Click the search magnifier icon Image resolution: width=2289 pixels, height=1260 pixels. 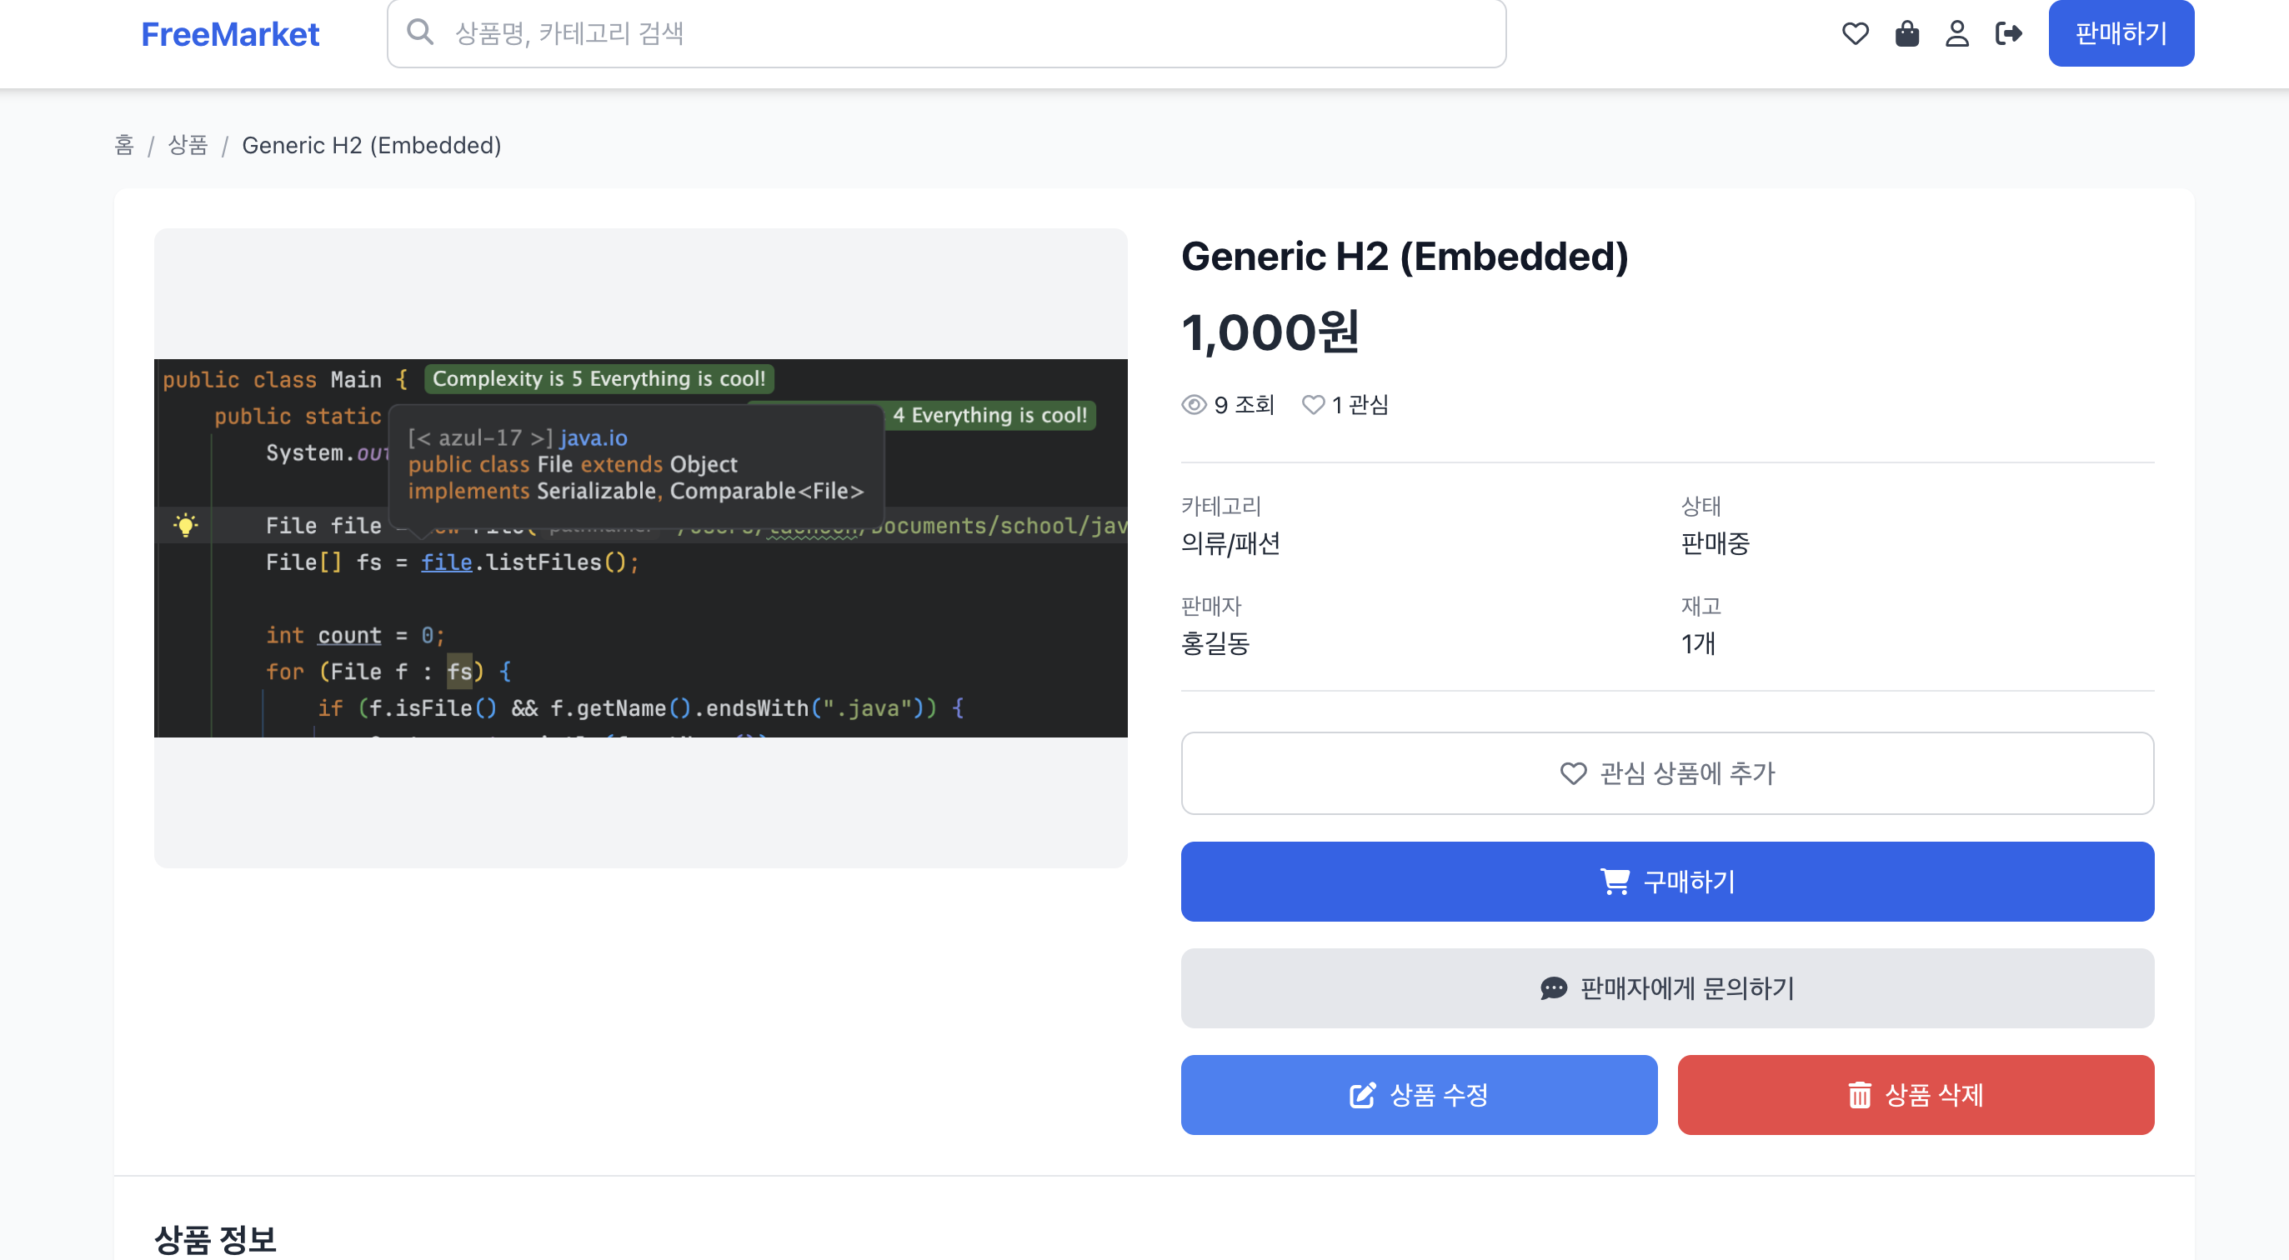point(419,32)
